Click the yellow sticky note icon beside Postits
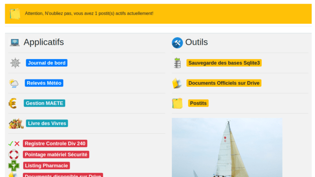Screen dimensions: 315x177 [177, 103]
